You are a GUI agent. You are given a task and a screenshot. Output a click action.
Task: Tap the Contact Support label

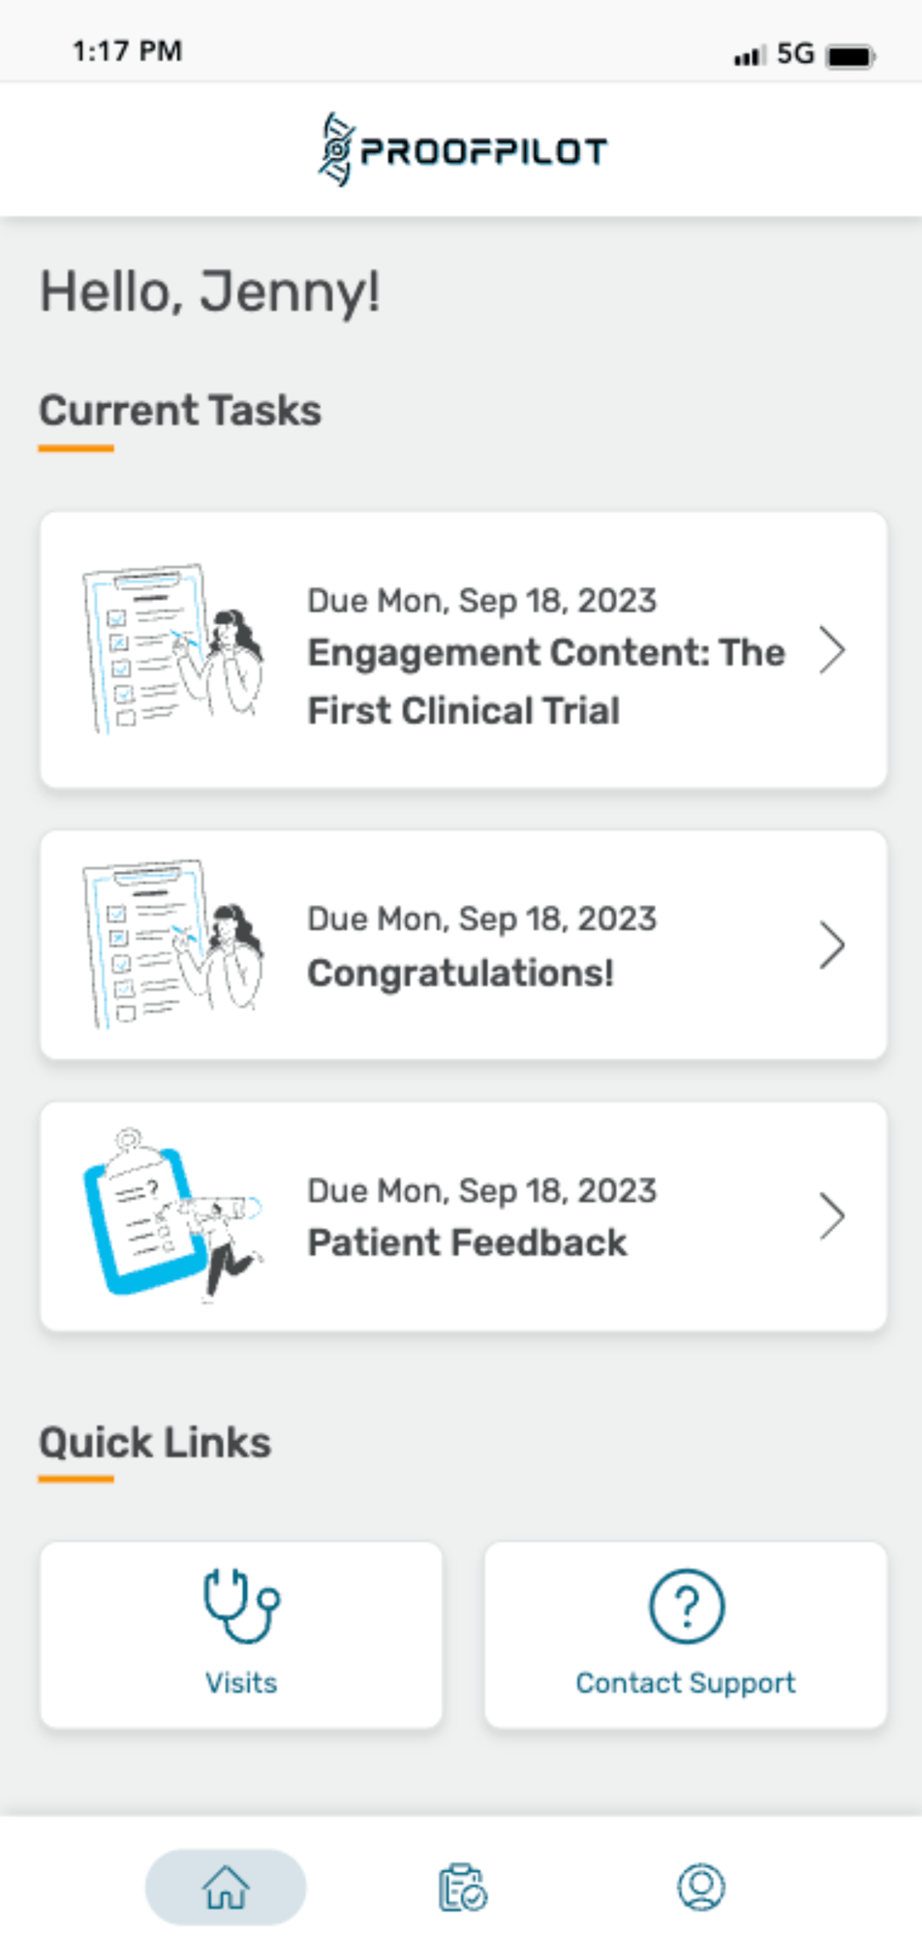[686, 1683]
